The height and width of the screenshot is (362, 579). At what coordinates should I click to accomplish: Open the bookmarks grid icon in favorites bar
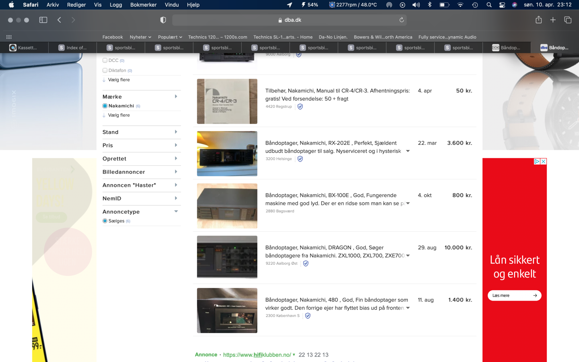coord(9,37)
